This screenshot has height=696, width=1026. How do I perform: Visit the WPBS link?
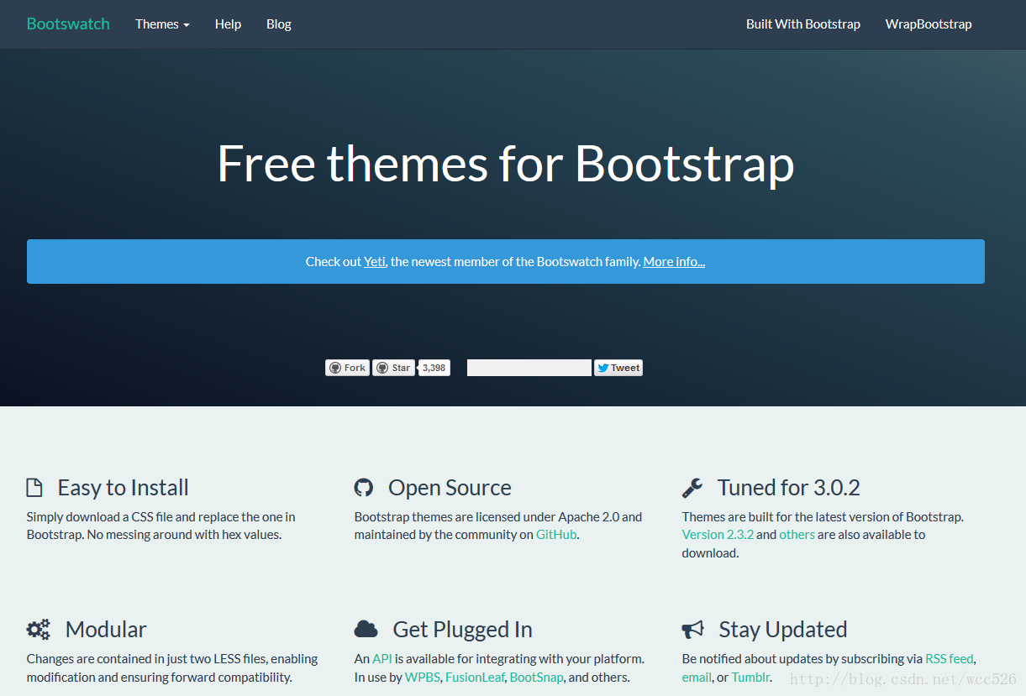point(423,678)
